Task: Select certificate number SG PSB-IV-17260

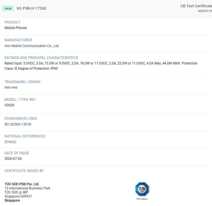Action: click(x=31, y=8)
